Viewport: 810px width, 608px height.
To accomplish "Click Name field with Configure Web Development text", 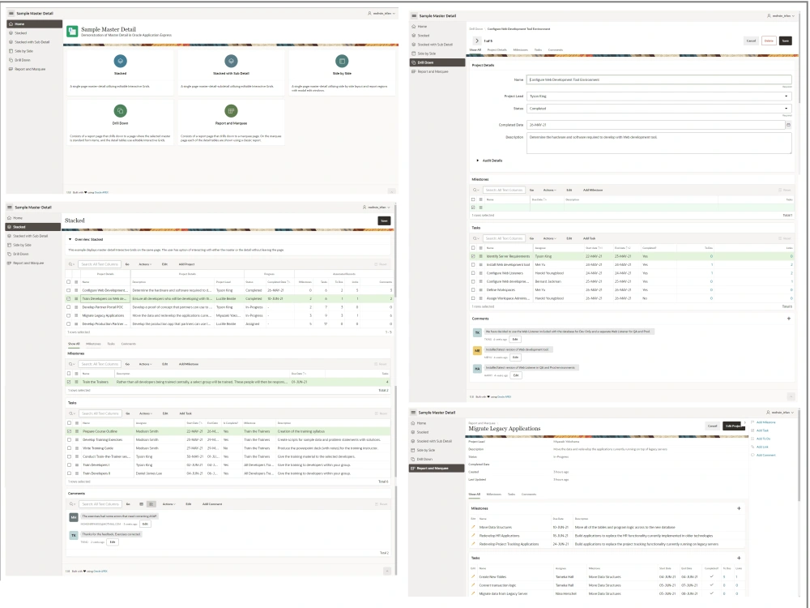I will pyautogui.click(x=659, y=79).
